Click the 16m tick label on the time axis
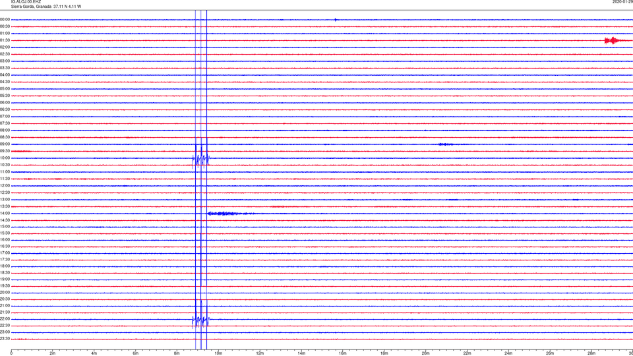The width and height of the screenshot is (633, 356). (x=343, y=353)
